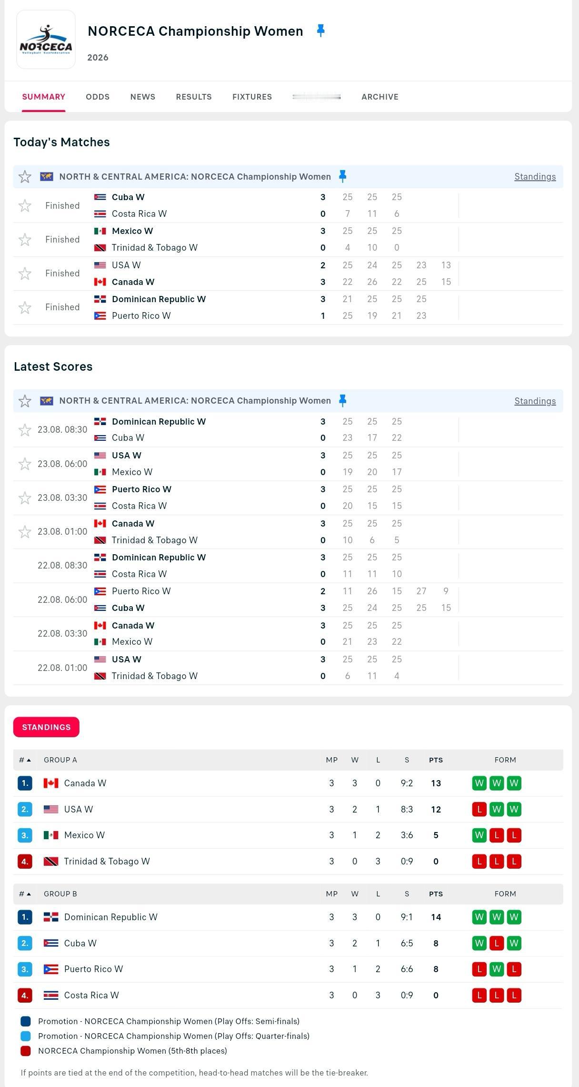Click the middle W form badge for Puerto Rico W

coord(497,969)
